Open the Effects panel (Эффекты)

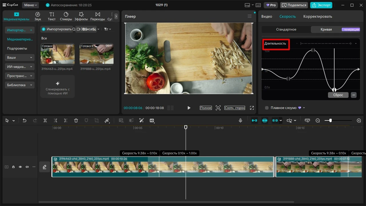(x=81, y=16)
